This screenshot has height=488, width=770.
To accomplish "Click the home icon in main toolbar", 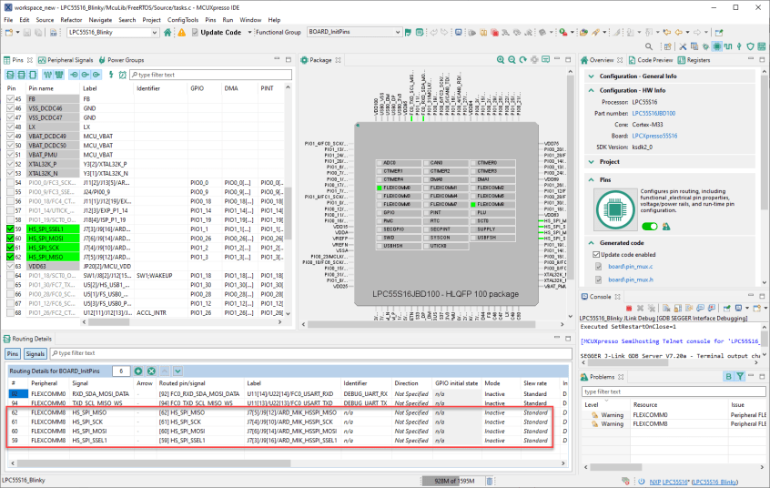I will [167, 32].
